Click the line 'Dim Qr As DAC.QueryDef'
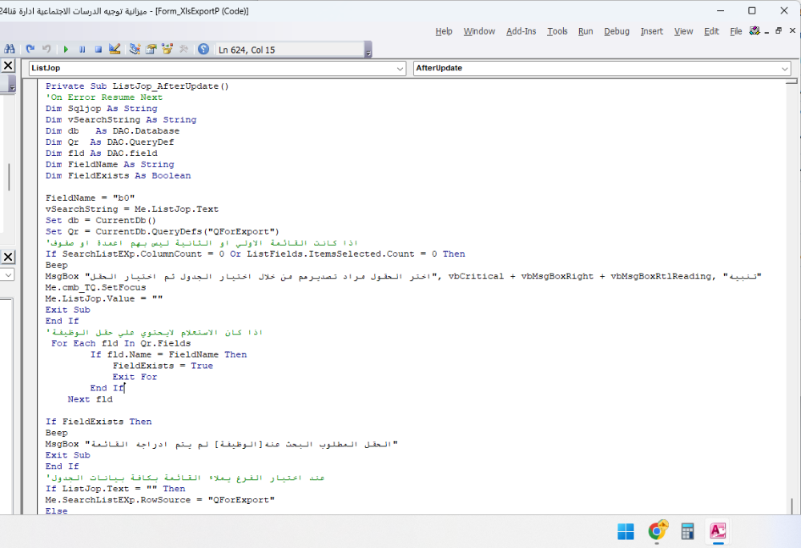This screenshot has height=548, width=801. click(110, 142)
